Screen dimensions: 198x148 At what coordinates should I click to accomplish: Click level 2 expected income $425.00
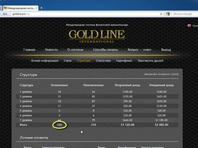(x=162, y=97)
